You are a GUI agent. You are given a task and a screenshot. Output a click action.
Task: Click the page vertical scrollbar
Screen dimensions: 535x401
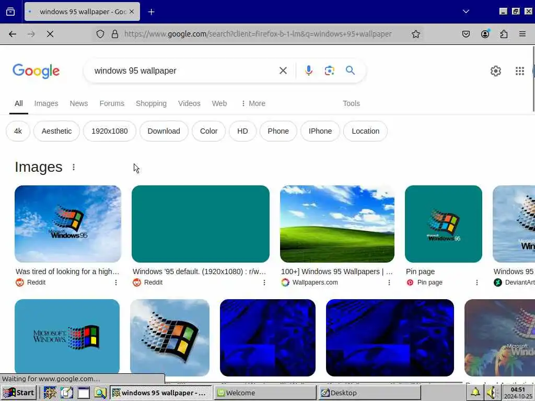coord(533,78)
